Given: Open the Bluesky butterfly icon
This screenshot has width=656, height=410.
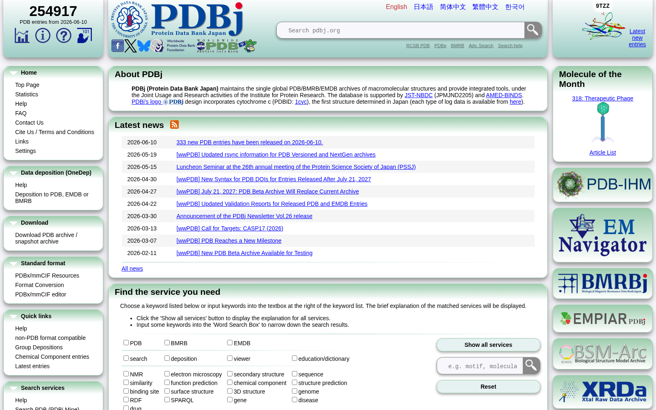Looking at the screenshot, I should (x=143, y=46).
